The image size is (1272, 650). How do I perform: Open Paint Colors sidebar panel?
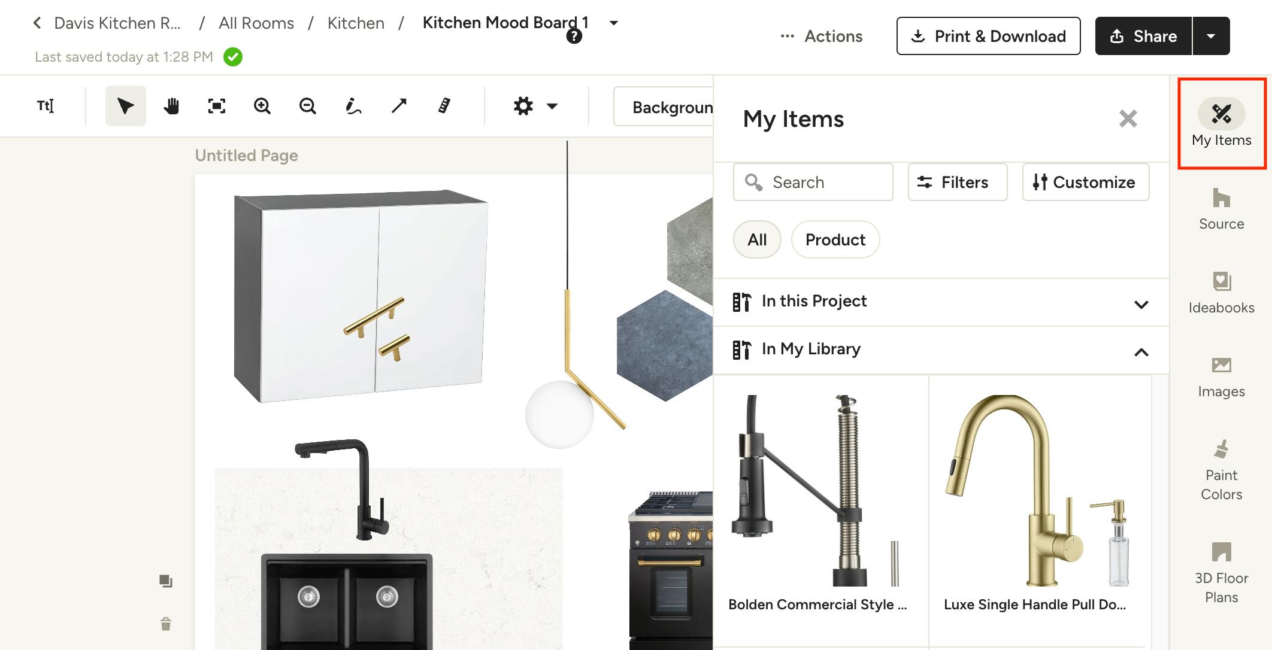click(1221, 470)
